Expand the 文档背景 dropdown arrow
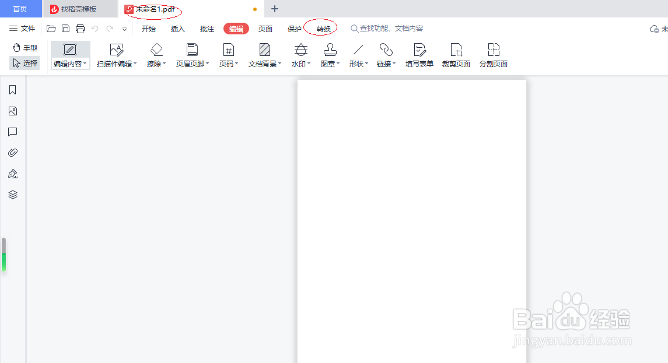668x363 pixels. coord(280,64)
